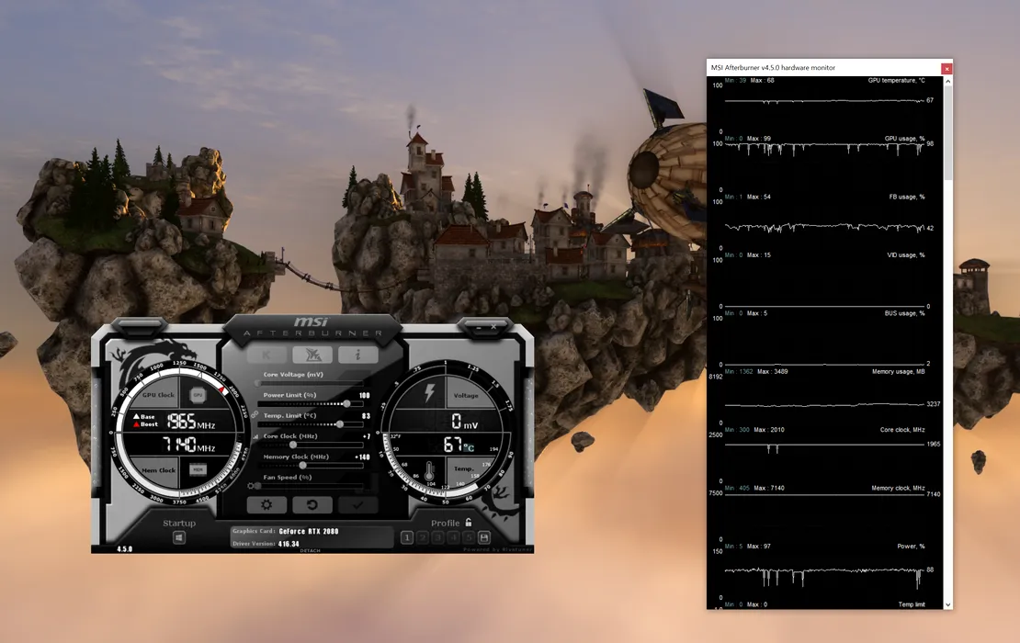Save profile using the floppy disk icon
The height and width of the screenshot is (643, 1020).
(484, 537)
